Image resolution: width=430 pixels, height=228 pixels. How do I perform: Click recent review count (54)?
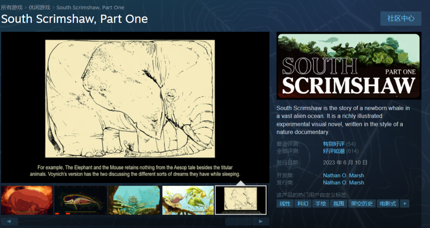tap(351, 144)
